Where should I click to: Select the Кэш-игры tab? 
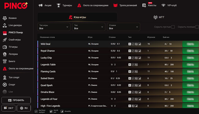point(77,17)
